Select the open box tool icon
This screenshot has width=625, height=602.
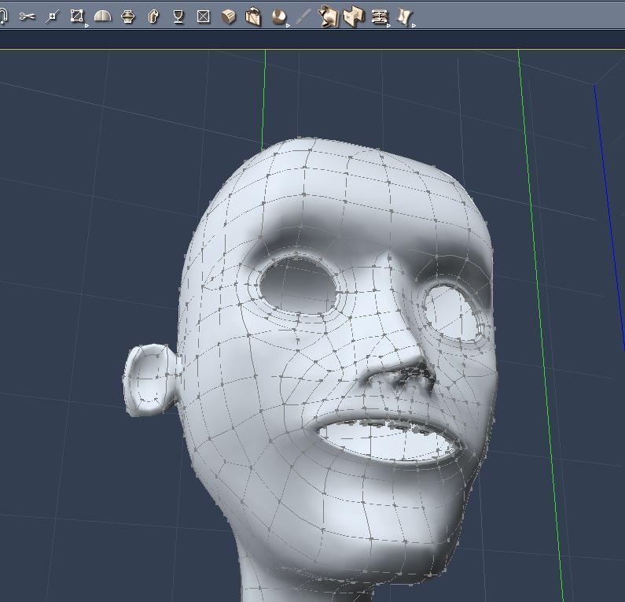(x=253, y=16)
